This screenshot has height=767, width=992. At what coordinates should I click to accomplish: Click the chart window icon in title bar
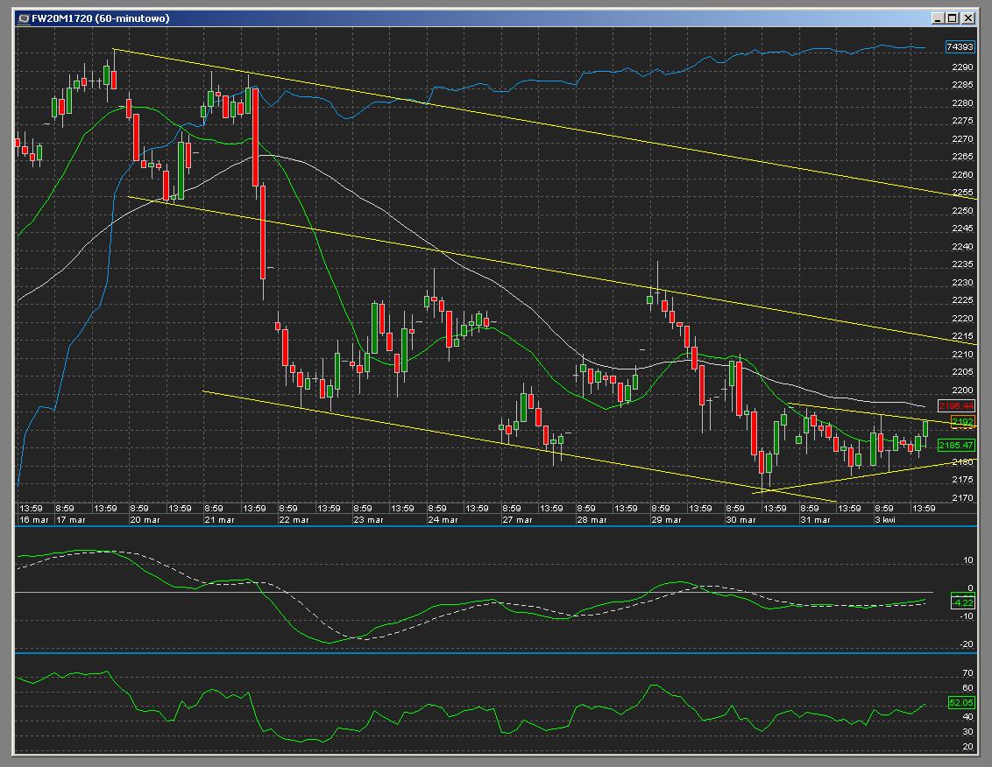(23, 18)
